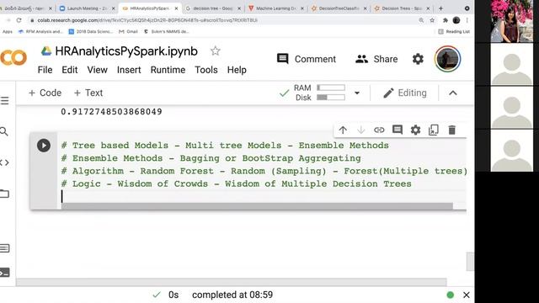This screenshot has width=539, height=303.
Task: Add a new Text cell
Action: [88, 93]
